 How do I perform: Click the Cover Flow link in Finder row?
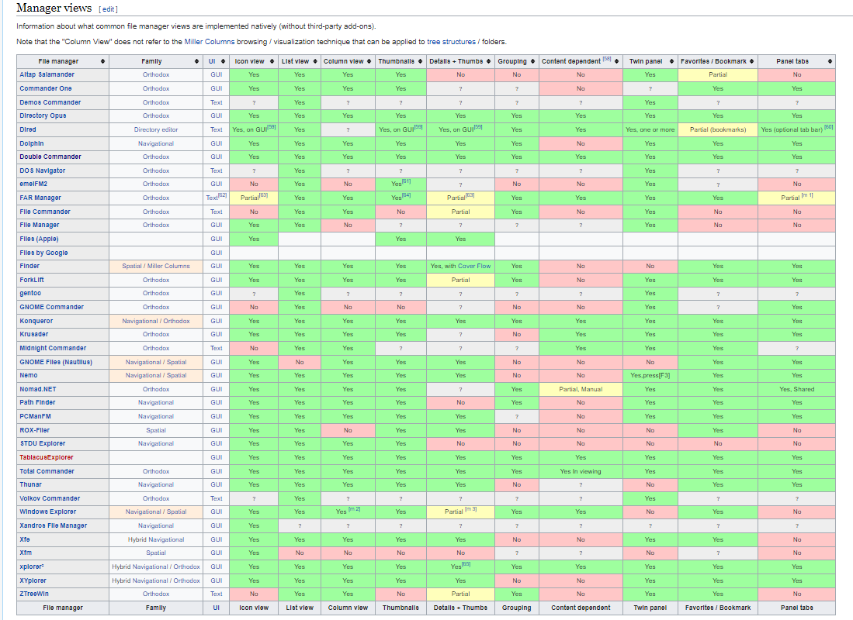[x=474, y=266]
